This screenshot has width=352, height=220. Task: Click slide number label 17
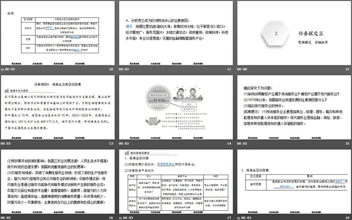229,218
